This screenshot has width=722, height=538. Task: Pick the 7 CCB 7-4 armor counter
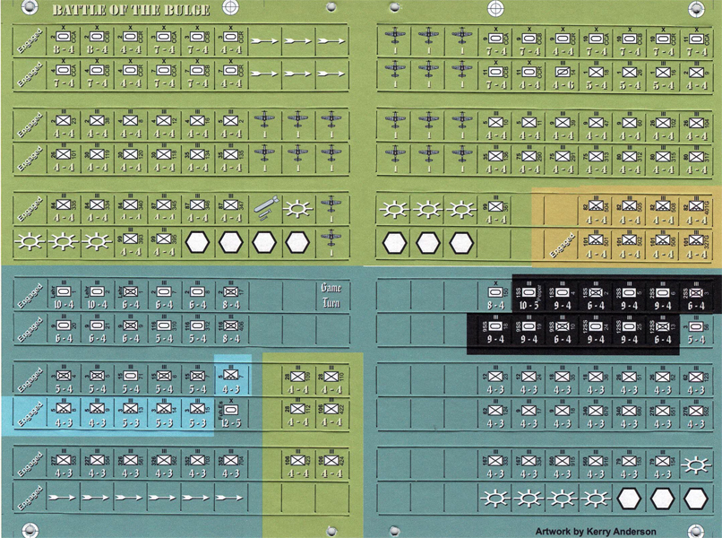point(198,74)
